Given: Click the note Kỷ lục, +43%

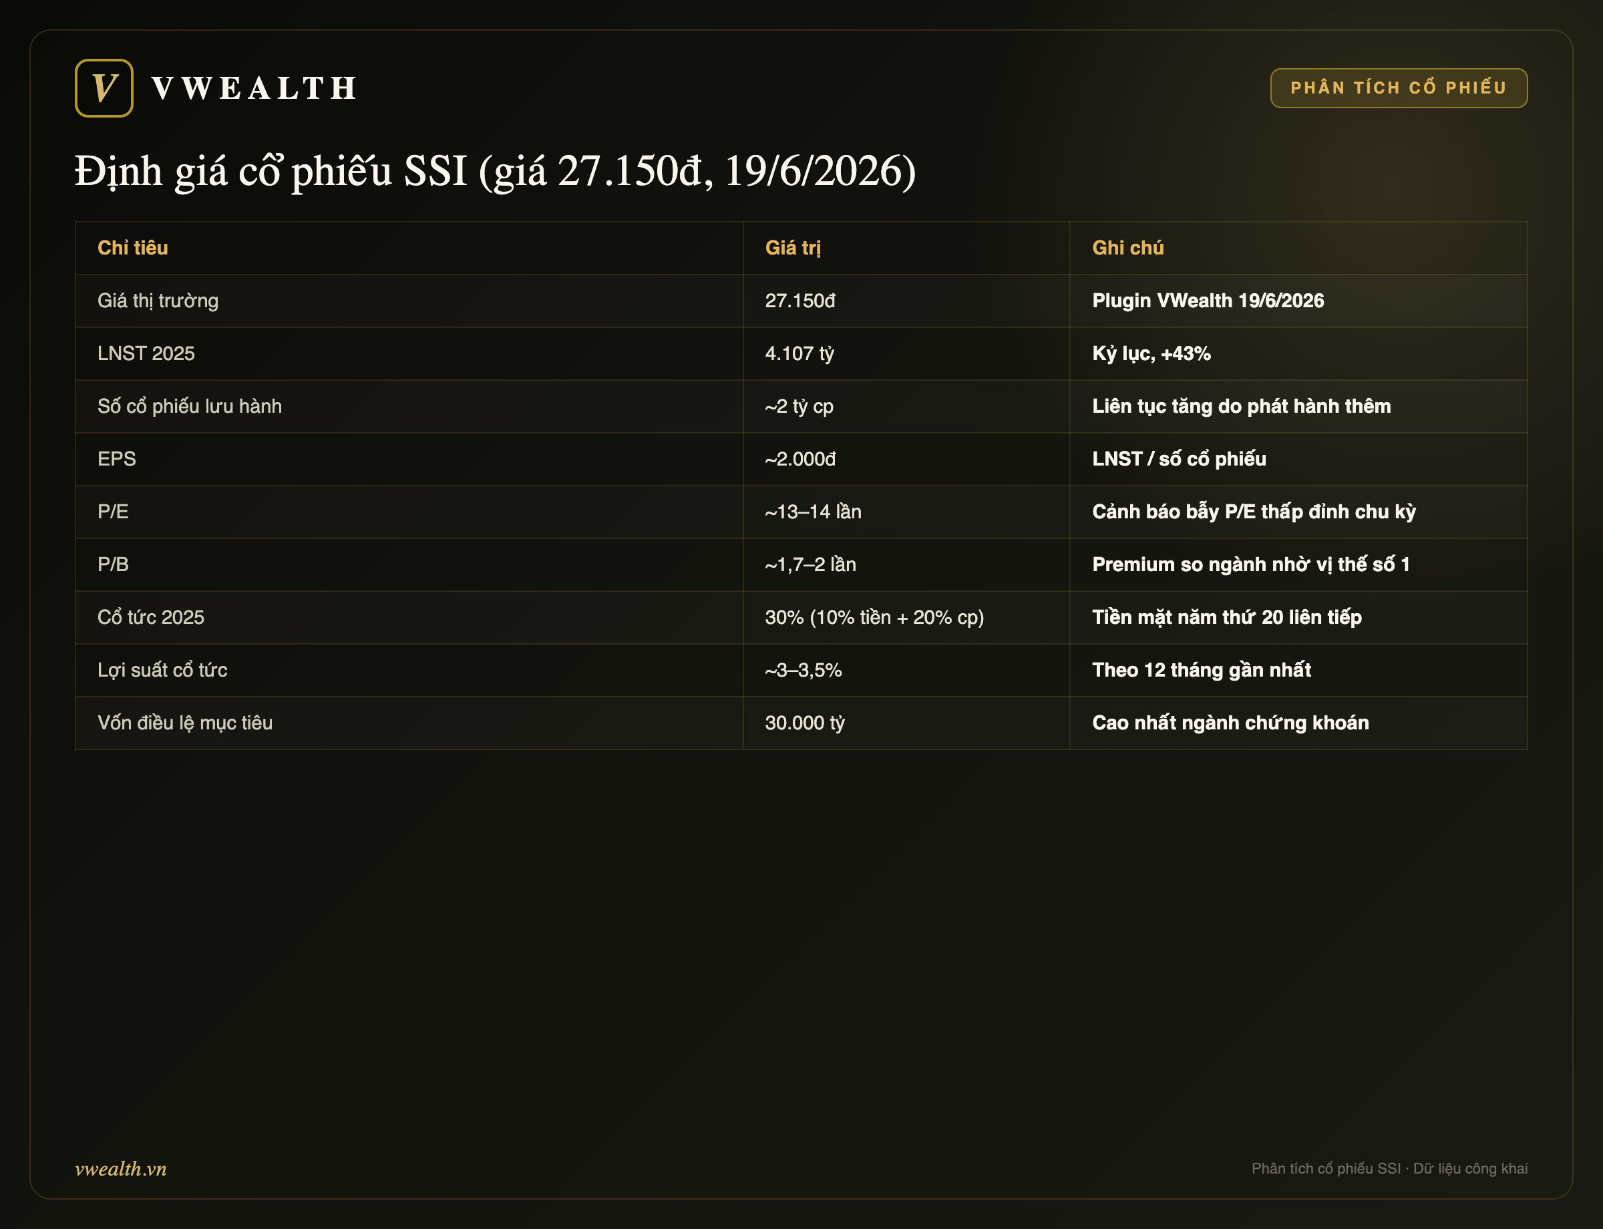Looking at the screenshot, I should 1151,353.
